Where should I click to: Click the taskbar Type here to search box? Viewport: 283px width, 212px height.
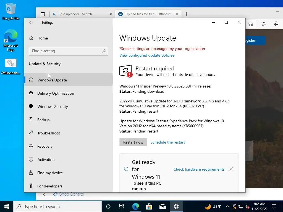point(57,206)
